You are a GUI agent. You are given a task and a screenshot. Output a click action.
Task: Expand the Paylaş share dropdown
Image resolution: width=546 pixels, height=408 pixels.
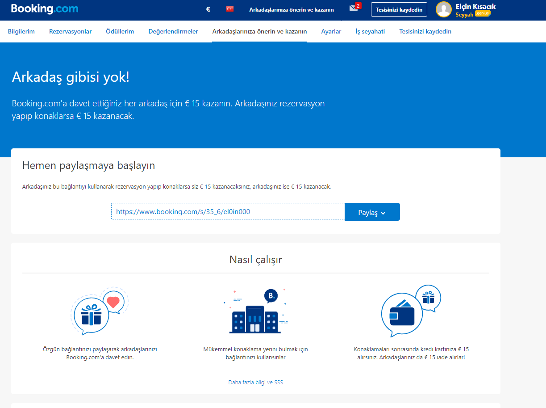[x=372, y=212]
